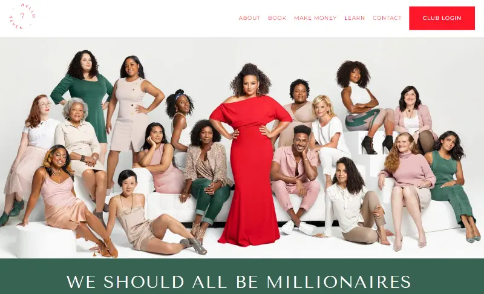This screenshot has height=294, width=484.
Task: Click the woman in the red gown
Action: (x=250, y=154)
